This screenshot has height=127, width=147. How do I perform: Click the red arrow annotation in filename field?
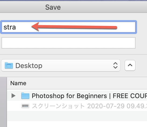[74, 27]
